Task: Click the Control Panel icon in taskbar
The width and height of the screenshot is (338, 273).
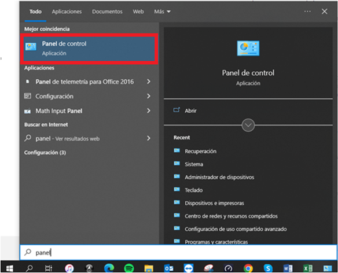Action: point(328,268)
